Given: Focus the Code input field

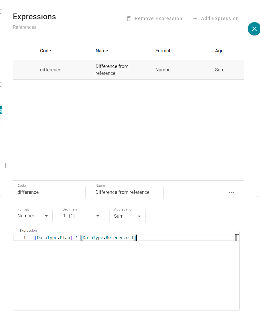Looking at the screenshot, I should [x=49, y=192].
